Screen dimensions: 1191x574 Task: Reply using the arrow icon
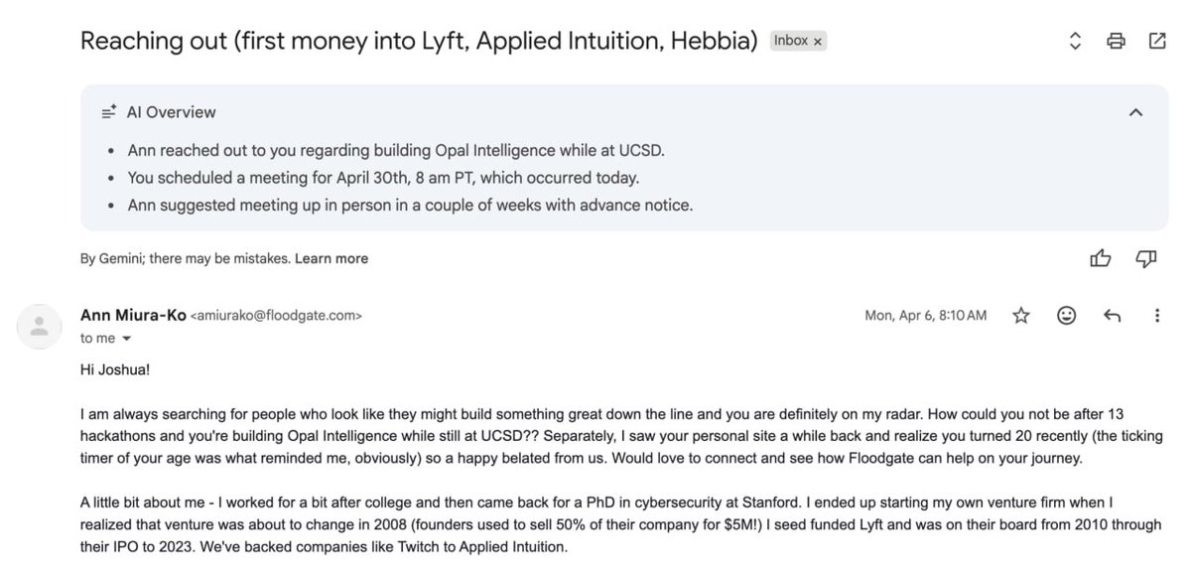pyautogui.click(x=1112, y=316)
